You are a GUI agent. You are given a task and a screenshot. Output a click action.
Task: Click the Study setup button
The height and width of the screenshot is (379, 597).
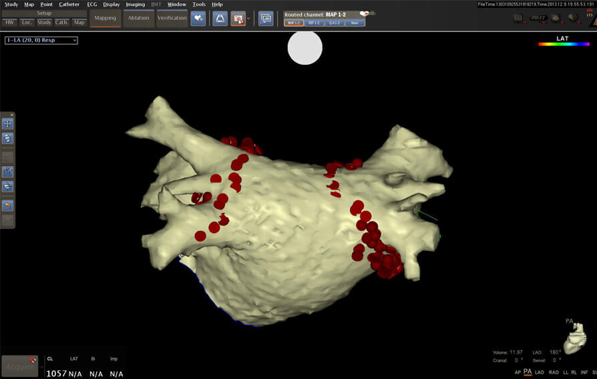[x=44, y=23]
